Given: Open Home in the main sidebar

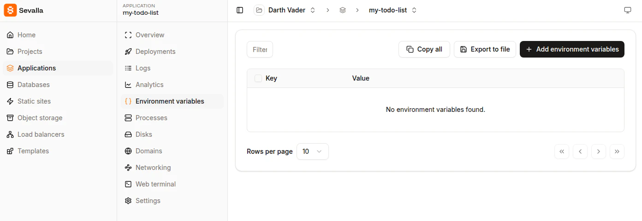Looking at the screenshot, I should (58, 35).
